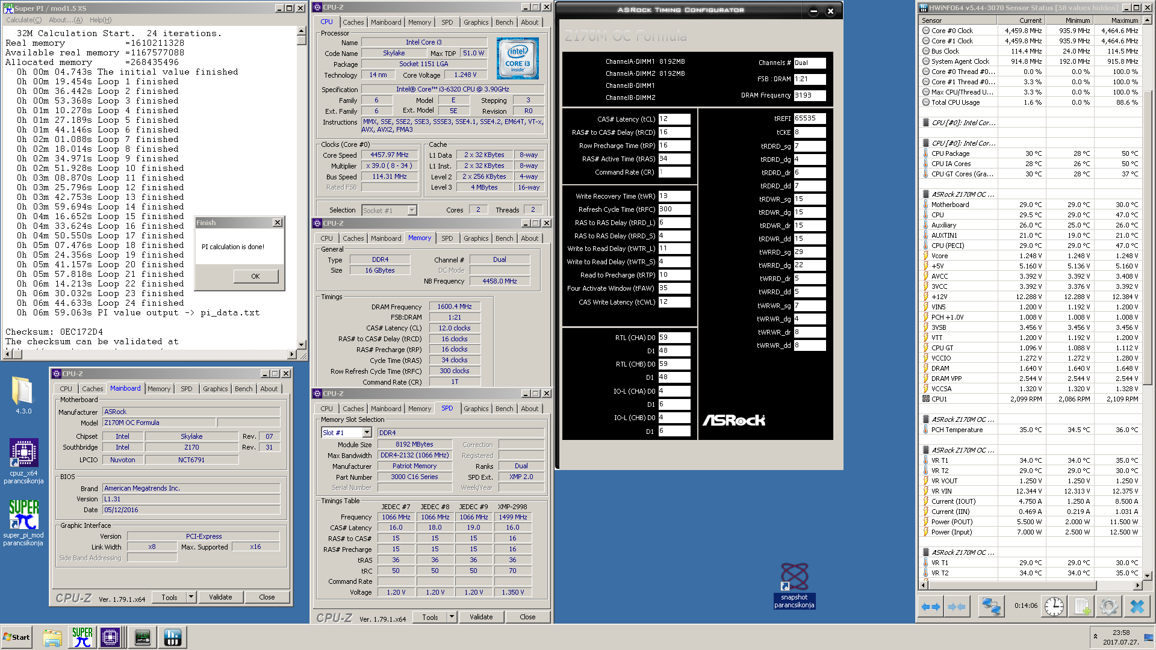Click Super PI vertical scrollbar up arrow
1156x650 pixels.
[302, 31]
